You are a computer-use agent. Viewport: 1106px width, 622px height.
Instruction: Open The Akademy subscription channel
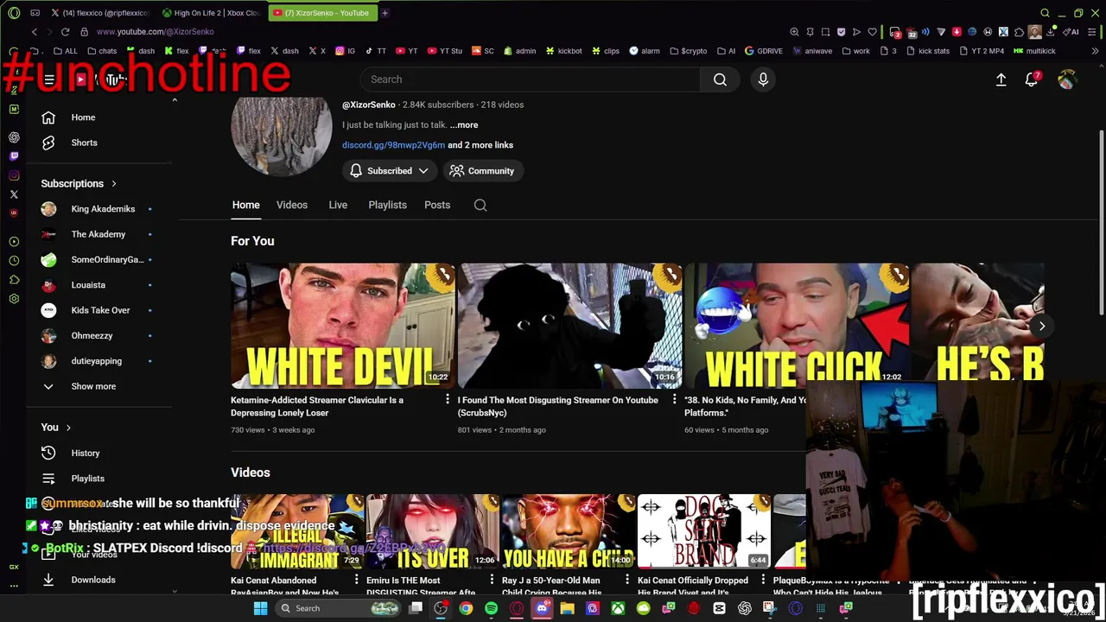pyautogui.click(x=99, y=234)
